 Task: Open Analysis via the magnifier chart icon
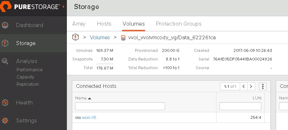[x=5, y=61]
